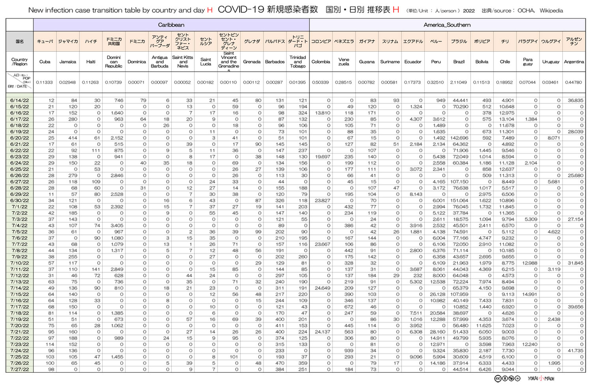Click the Guyana column header
592x386 pixels.
pyautogui.click(x=367, y=62)
